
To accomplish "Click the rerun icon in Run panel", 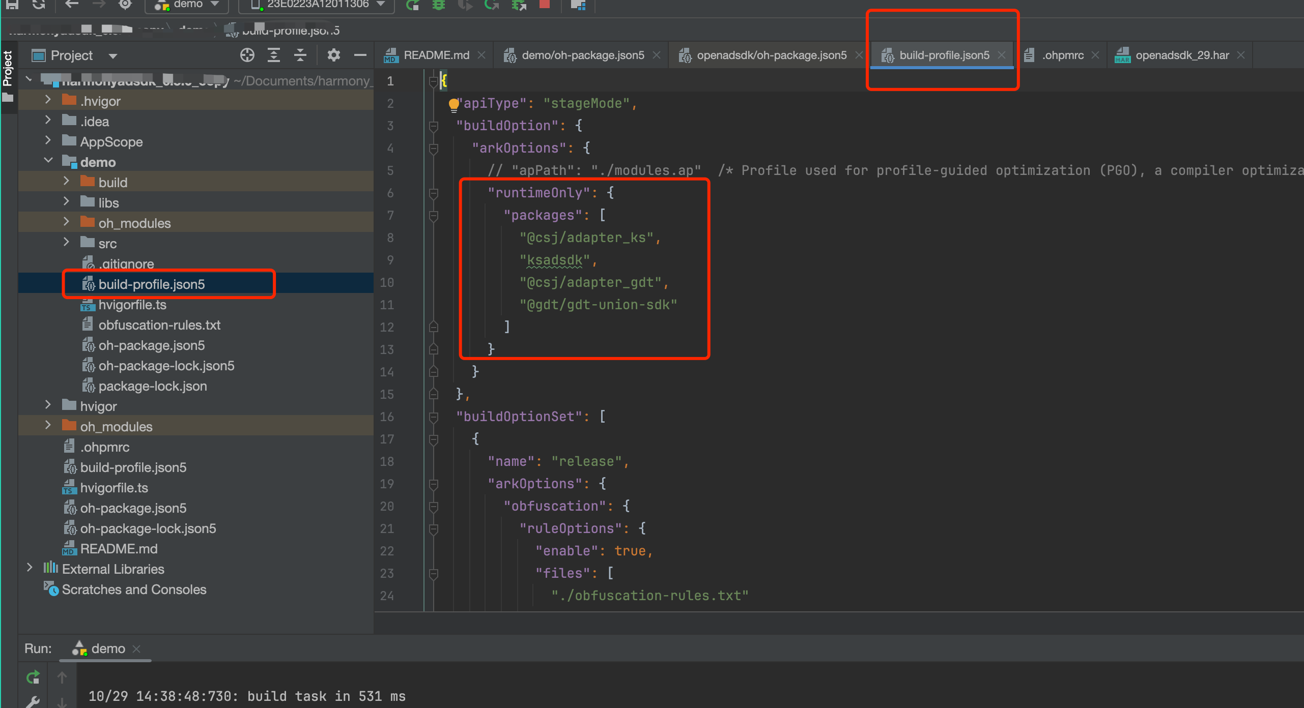I will coord(33,677).
